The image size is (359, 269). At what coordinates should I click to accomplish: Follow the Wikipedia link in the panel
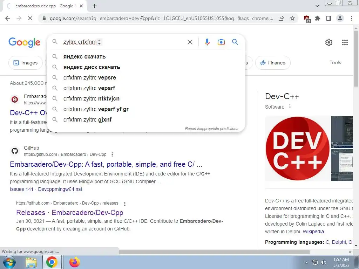(x=313, y=232)
